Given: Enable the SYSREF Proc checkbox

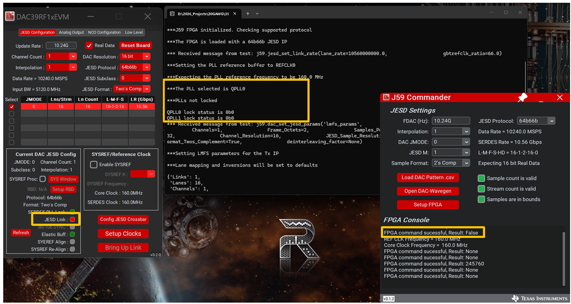Looking at the screenshot, I should pos(43,179).
